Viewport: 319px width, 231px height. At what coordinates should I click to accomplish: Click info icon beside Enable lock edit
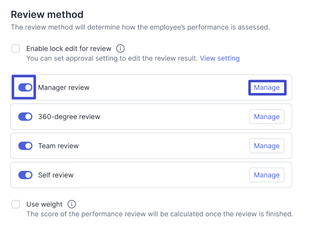[121, 49]
